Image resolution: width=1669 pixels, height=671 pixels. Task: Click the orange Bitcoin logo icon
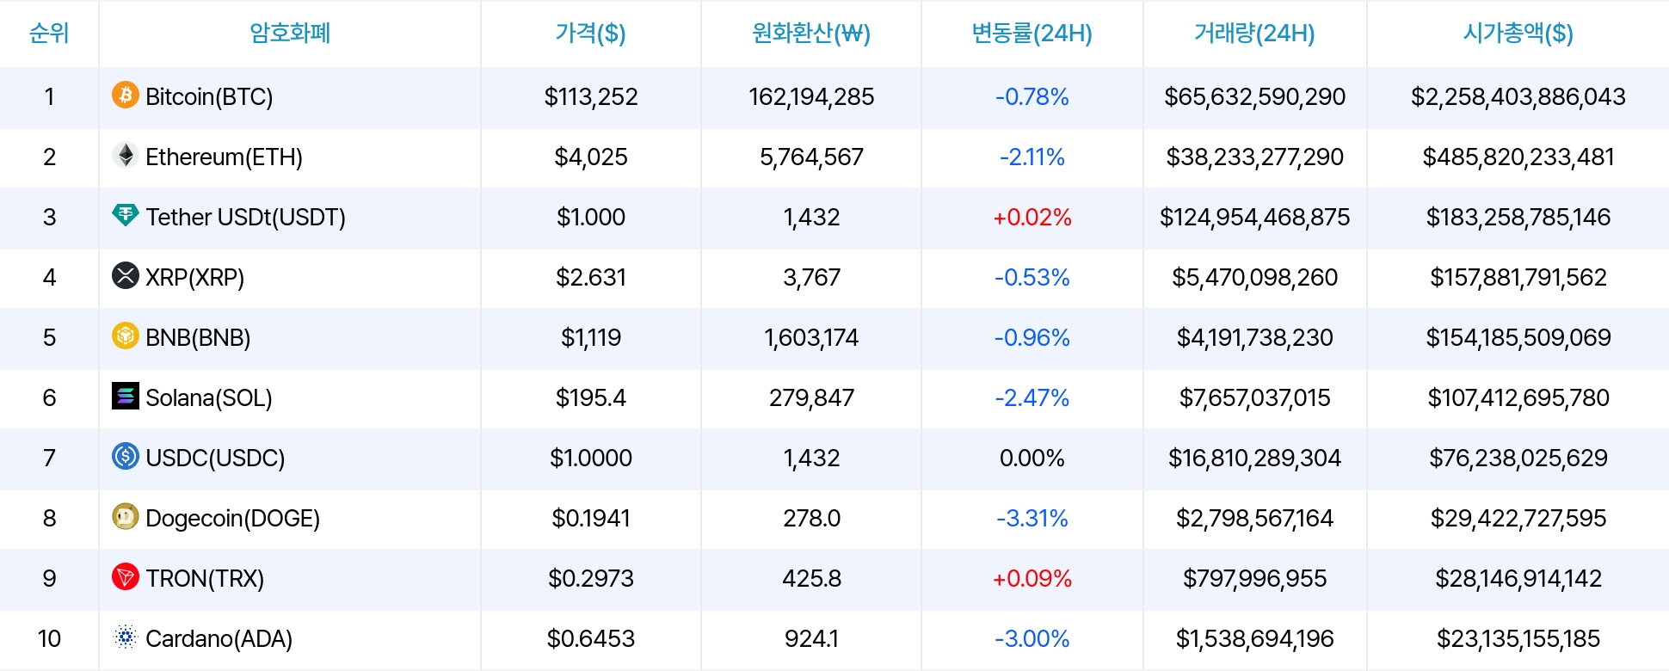pos(126,95)
